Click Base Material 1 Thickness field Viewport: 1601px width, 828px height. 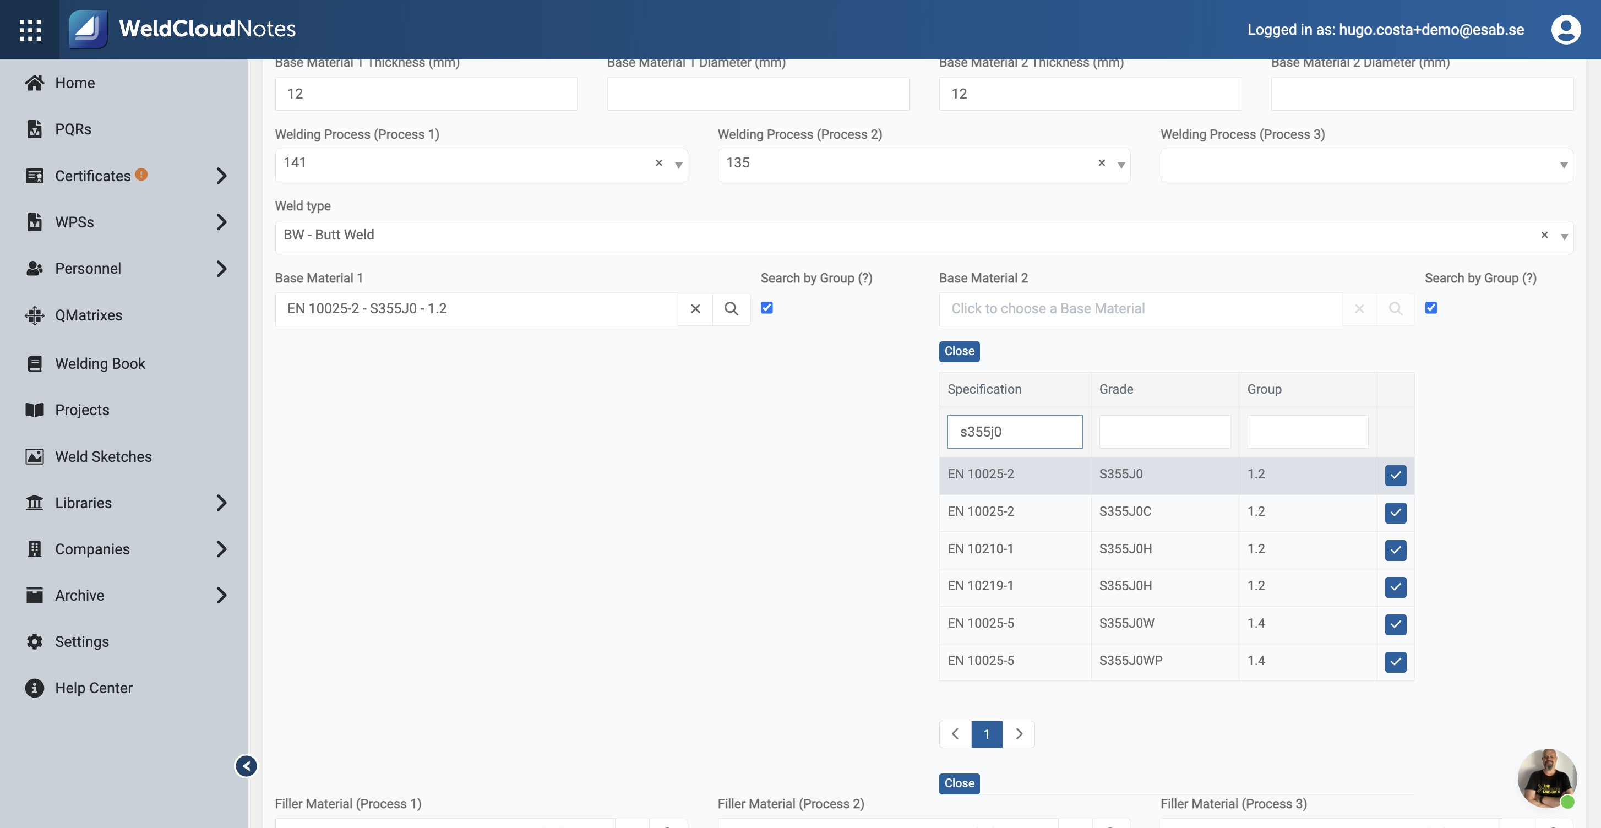[x=426, y=94]
